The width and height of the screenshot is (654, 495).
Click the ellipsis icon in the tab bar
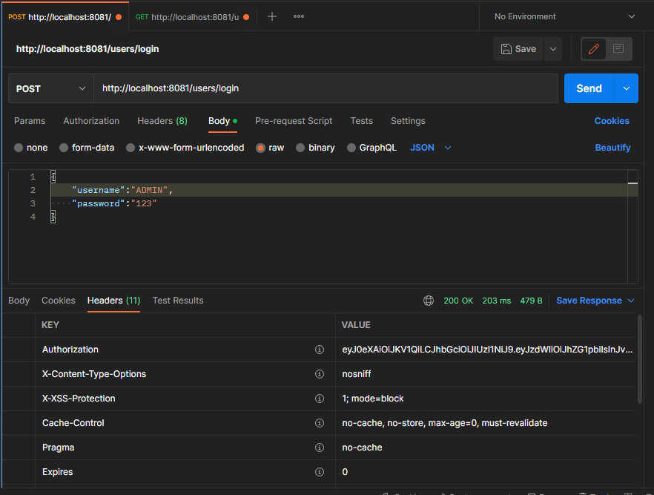point(298,16)
